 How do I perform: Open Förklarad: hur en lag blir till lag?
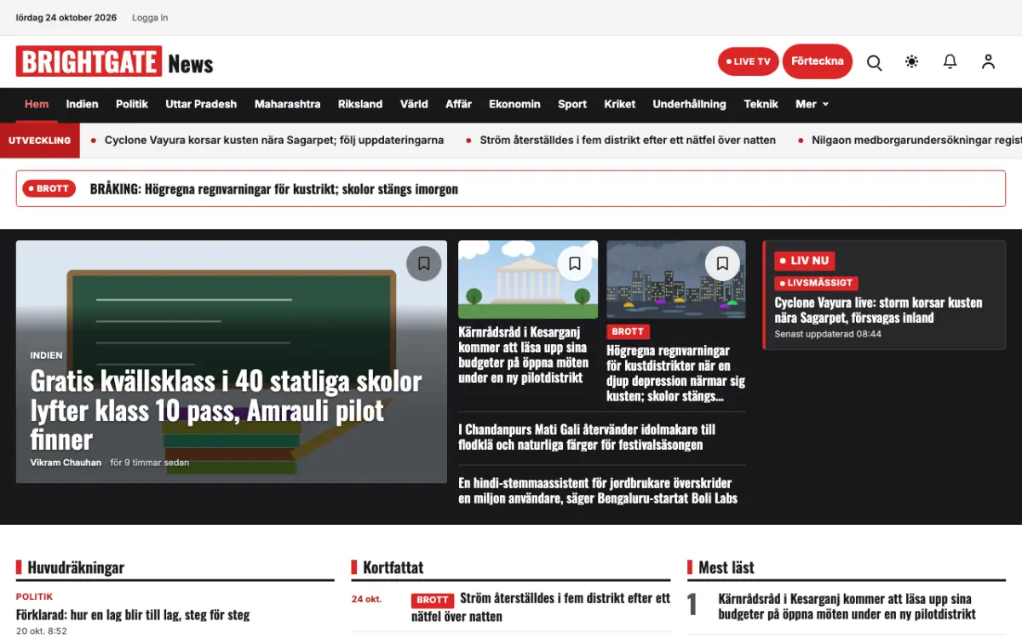pyautogui.click(x=133, y=614)
